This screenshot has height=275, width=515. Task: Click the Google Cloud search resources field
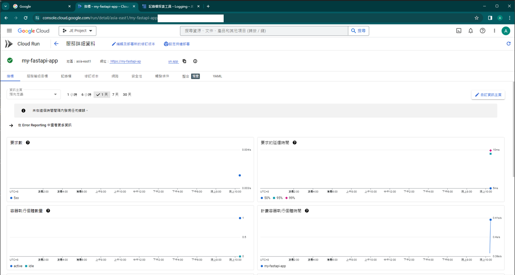(x=263, y=31)
